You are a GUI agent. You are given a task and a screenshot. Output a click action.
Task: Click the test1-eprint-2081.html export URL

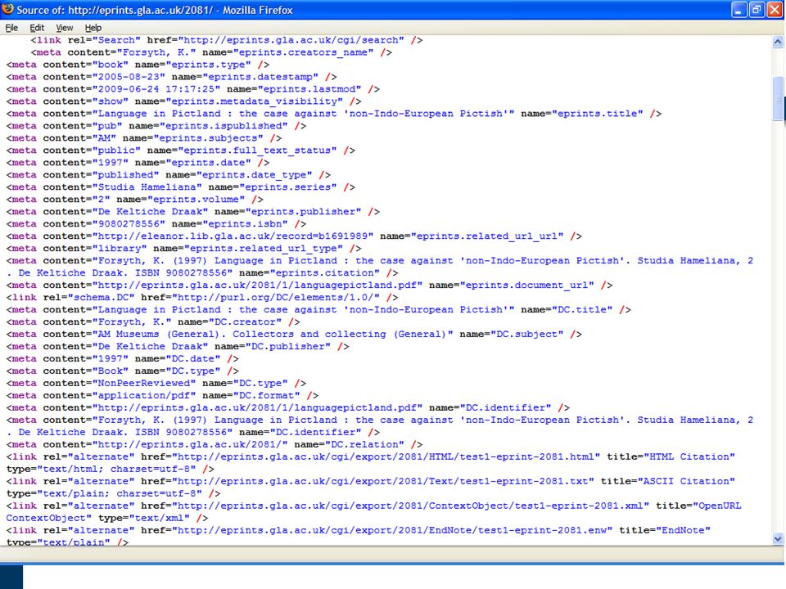[386, 456]
